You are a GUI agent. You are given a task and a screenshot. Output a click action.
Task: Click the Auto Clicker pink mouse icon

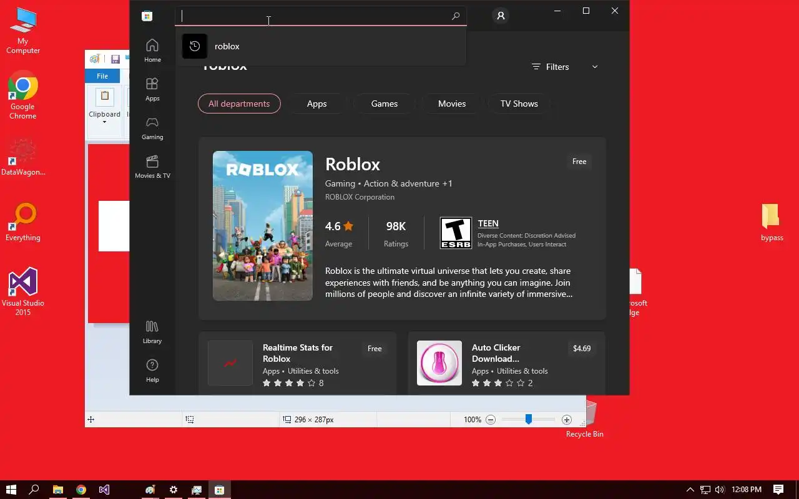439,363
